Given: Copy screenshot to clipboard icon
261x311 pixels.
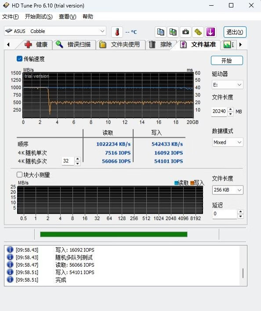Looking at the screenshot, I should tap(173, 32).
